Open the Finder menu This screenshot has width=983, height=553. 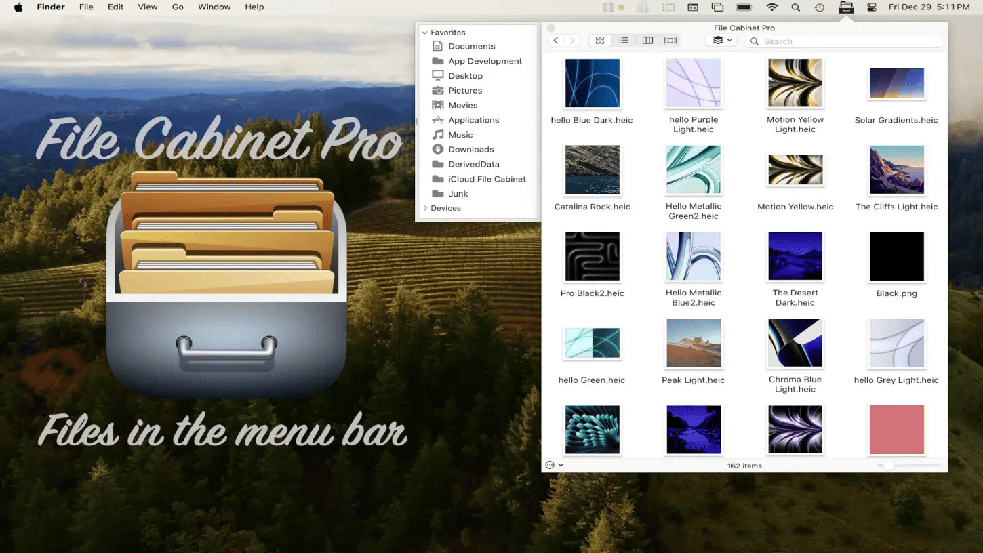[51, 7]
